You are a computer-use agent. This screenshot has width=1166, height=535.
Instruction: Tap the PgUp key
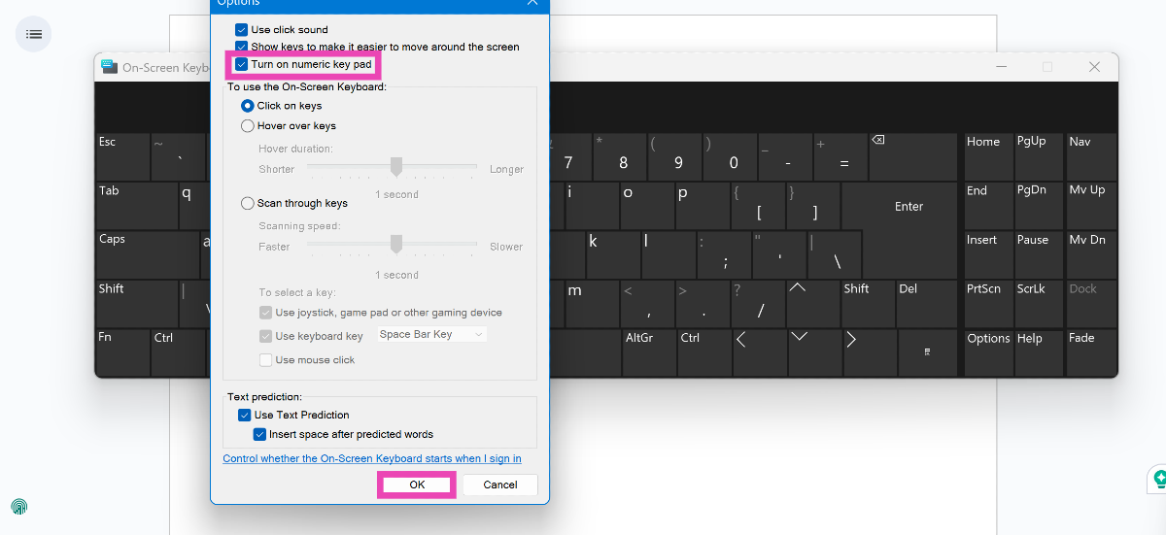tap(1038, 156)
